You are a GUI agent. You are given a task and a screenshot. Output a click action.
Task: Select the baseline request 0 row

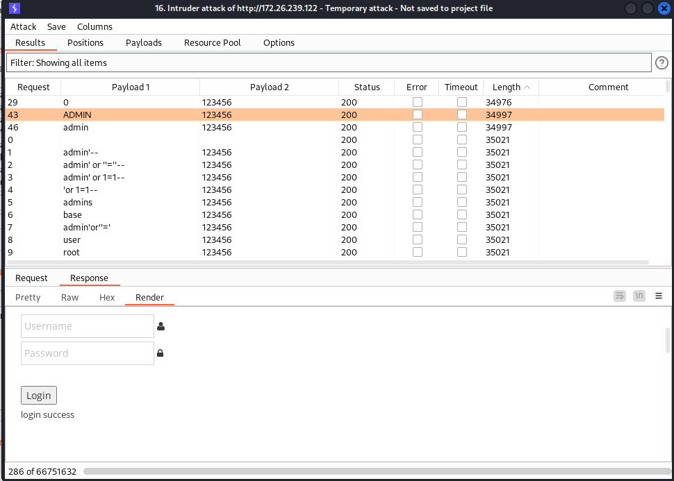pyautogui.click(x=335, y=140)
